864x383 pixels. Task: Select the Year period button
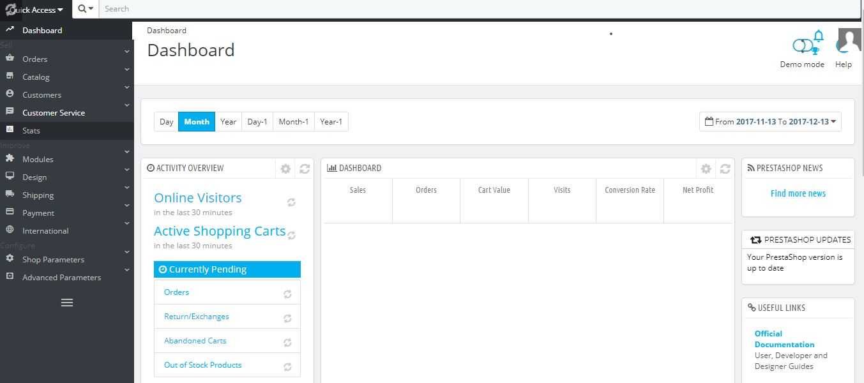pyautogui.click(x=228, y=121)
